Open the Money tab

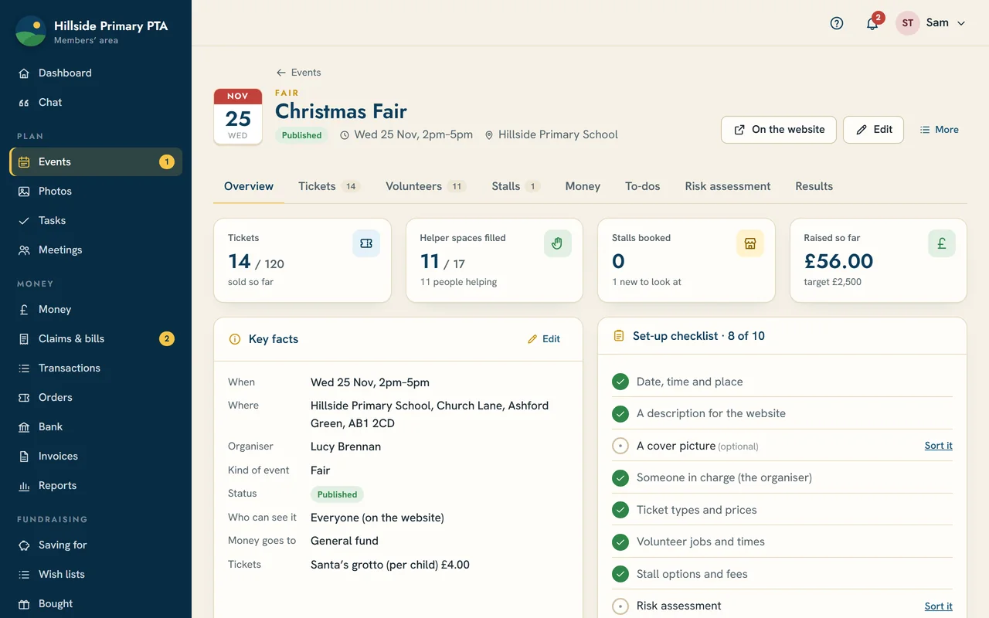pos(583,186)
